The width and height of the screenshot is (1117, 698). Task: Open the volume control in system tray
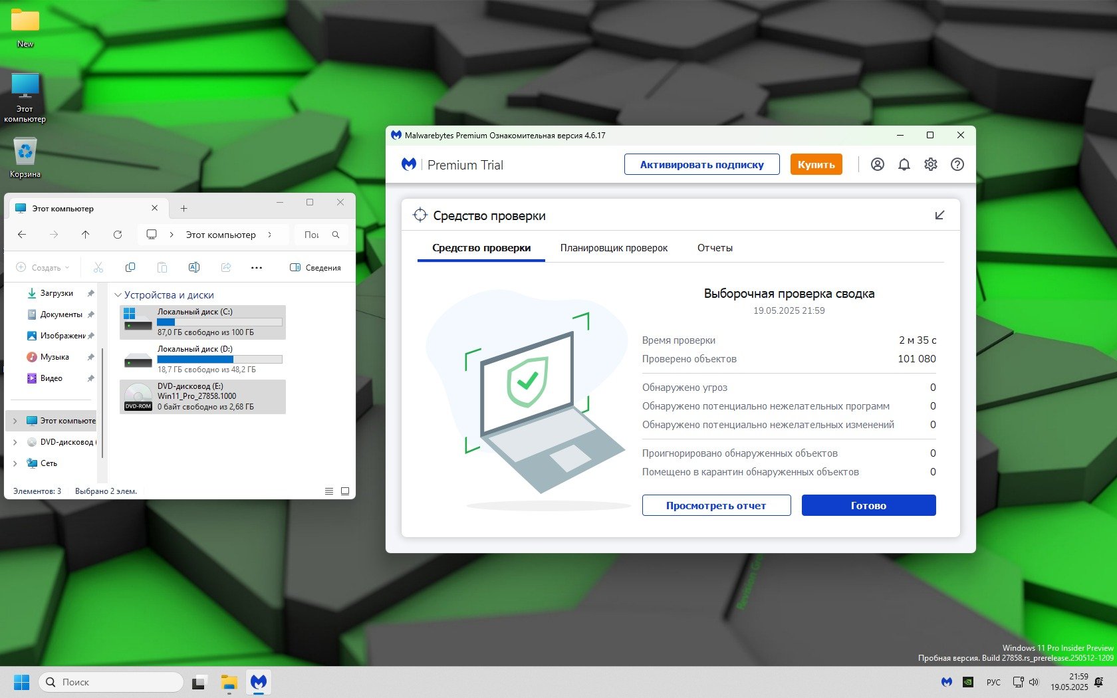point(1034,682)
